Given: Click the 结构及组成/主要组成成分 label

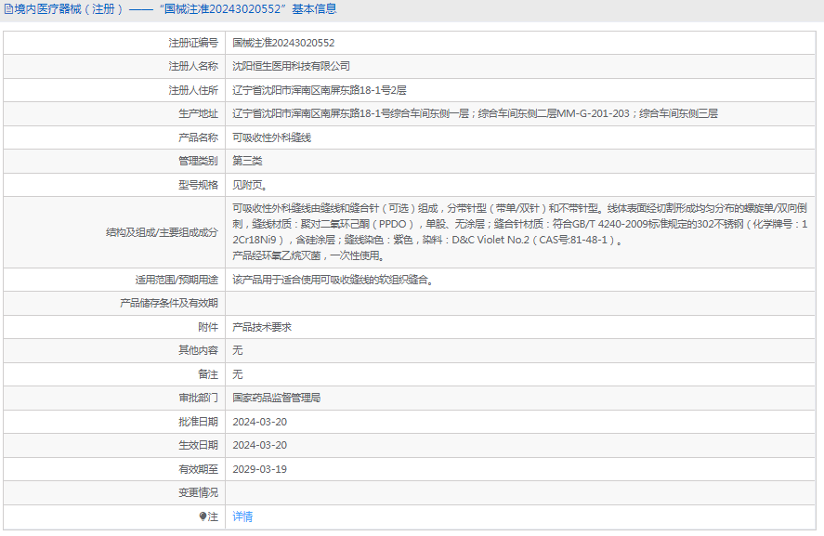Looking at the screenshot, I should pos(162,232).
